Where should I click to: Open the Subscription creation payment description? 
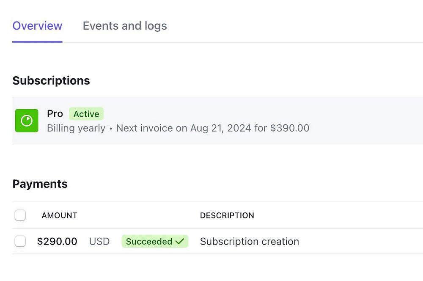[x=250, y=241]
